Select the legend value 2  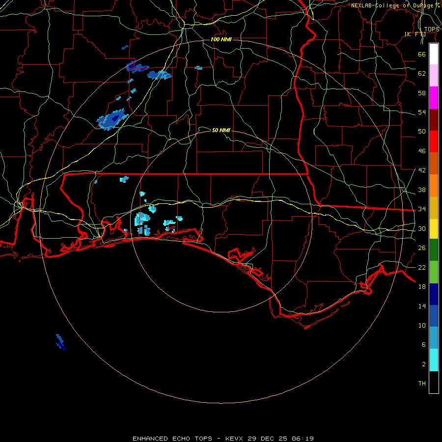[x=424, y=364]
